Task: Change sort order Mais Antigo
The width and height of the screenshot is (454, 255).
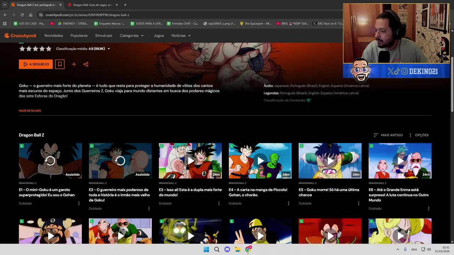Action: (x=388, y=135)
